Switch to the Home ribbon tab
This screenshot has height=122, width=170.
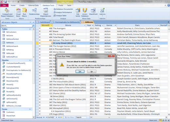[x=13, y=5]
